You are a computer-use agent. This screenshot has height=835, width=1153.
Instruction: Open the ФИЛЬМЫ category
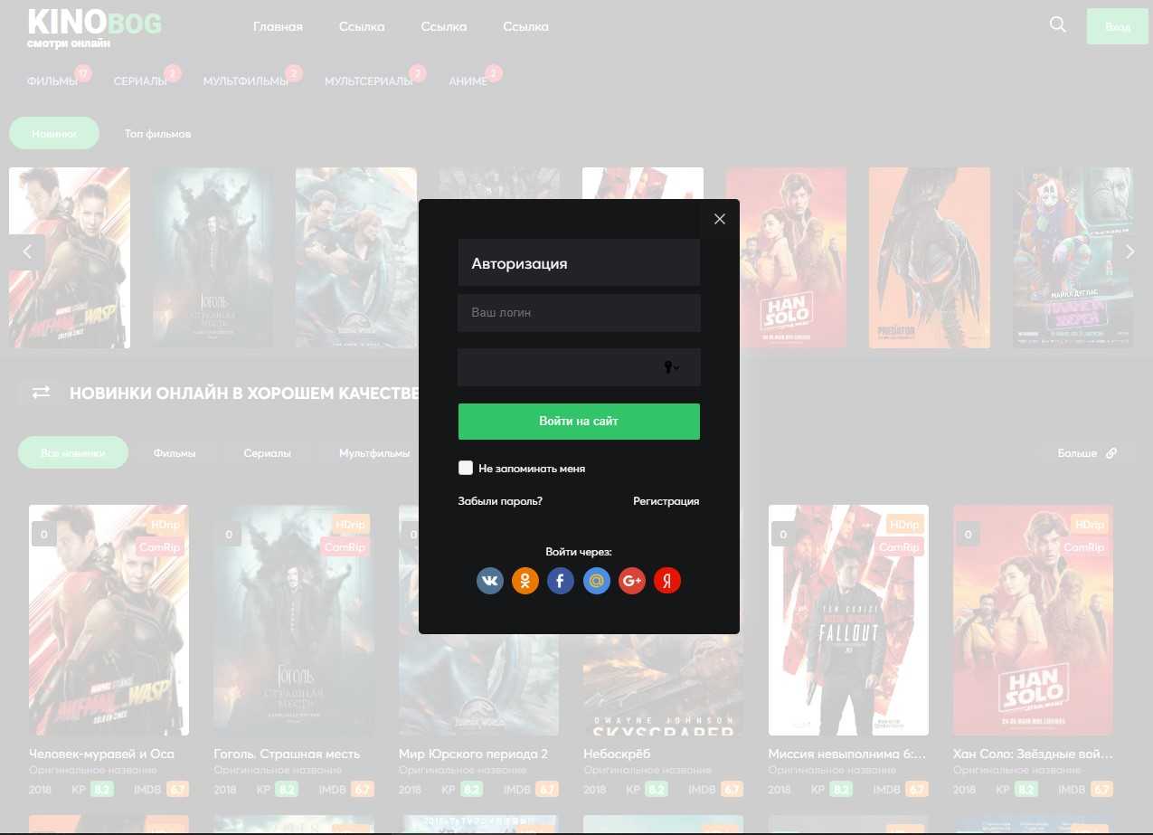tap(52, 81)
